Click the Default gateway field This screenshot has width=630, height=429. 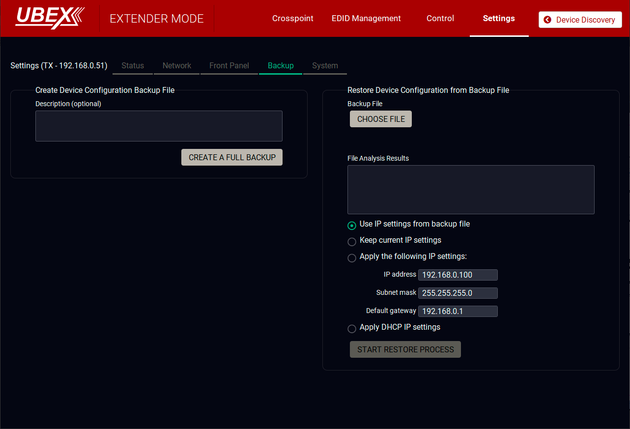coord(458,311)
